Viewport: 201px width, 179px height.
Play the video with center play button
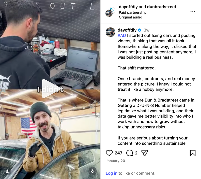click(x=49, y=89)
